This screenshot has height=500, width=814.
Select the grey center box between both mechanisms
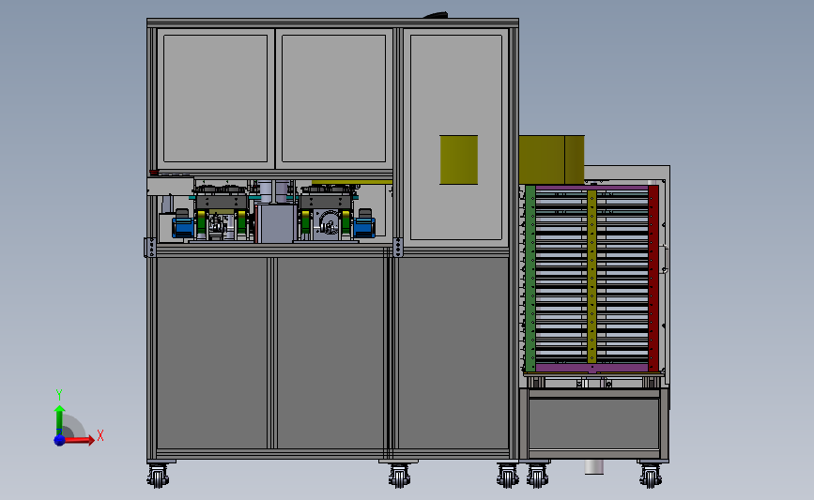pyautogui.click(x=276, y=224)
